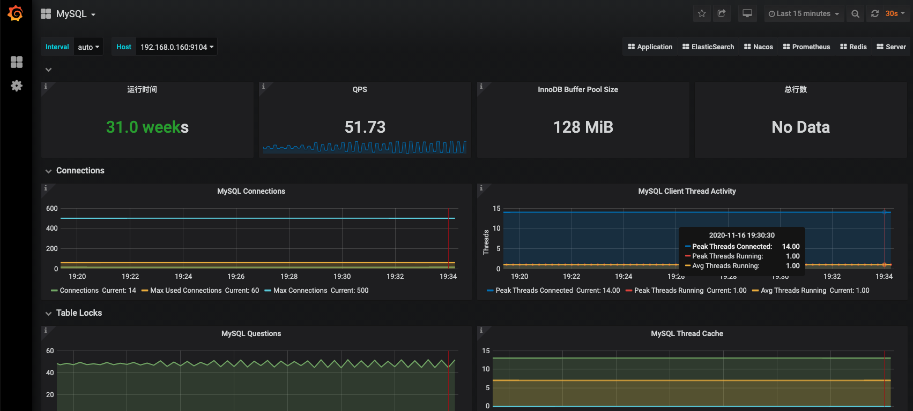Open the Dashboards sidebar icon
The image size is (913, 411).
pyautogui.click(x=17, y=62)
